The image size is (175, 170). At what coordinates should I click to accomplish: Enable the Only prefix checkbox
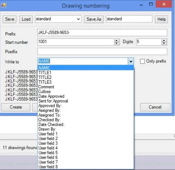(x=142, y=61)
